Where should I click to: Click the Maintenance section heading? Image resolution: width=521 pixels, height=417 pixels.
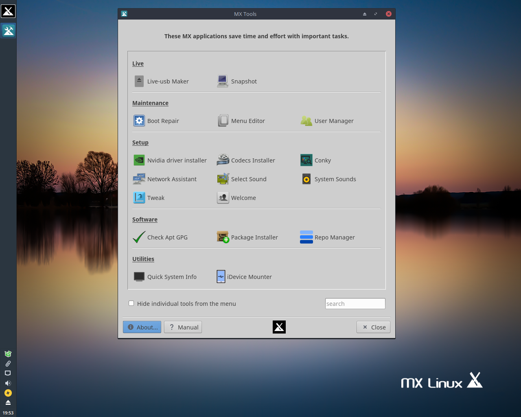[150, 103]
